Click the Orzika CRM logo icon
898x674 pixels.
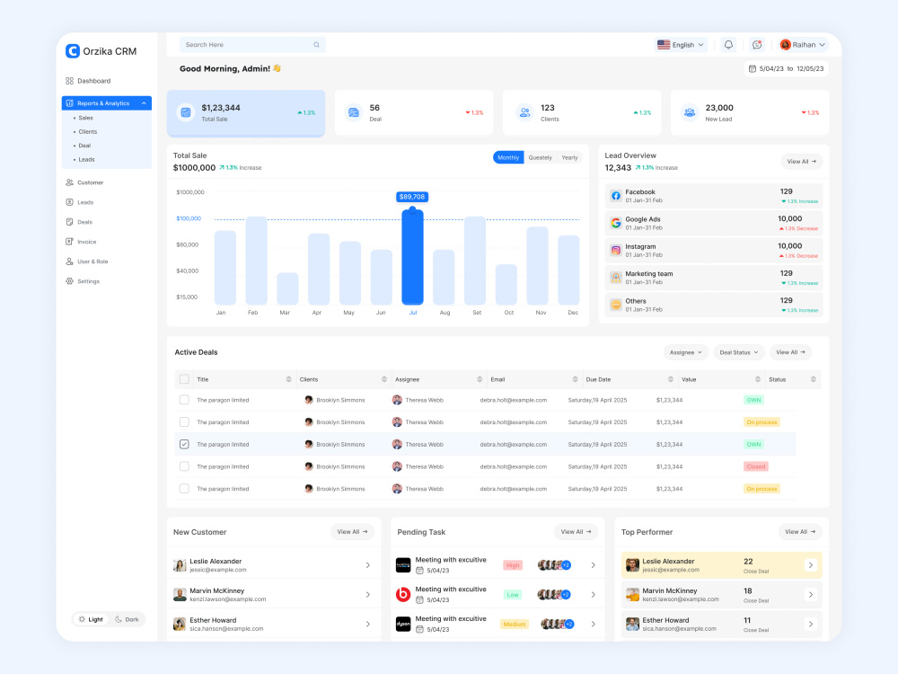pos(72,51)
